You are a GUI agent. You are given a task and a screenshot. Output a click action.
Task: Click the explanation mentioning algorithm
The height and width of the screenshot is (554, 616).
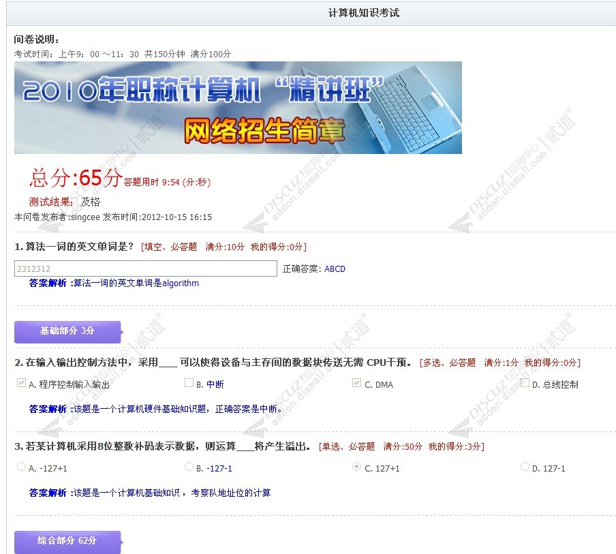click(114, 283)
